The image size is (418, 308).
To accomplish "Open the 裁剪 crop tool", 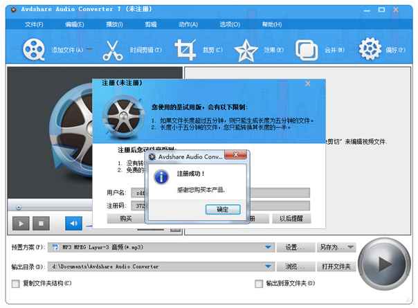I will pos(185,50).
